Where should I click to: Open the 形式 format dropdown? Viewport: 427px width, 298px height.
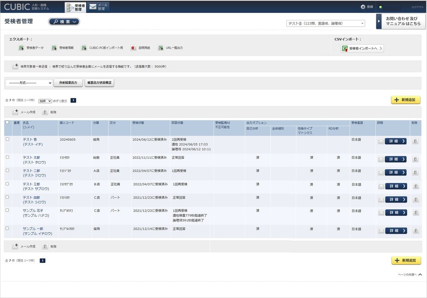[29, 83]
